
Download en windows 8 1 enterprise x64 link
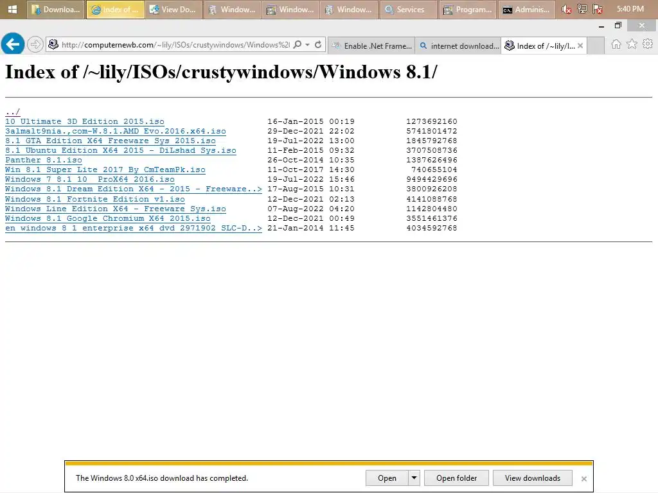134,228
